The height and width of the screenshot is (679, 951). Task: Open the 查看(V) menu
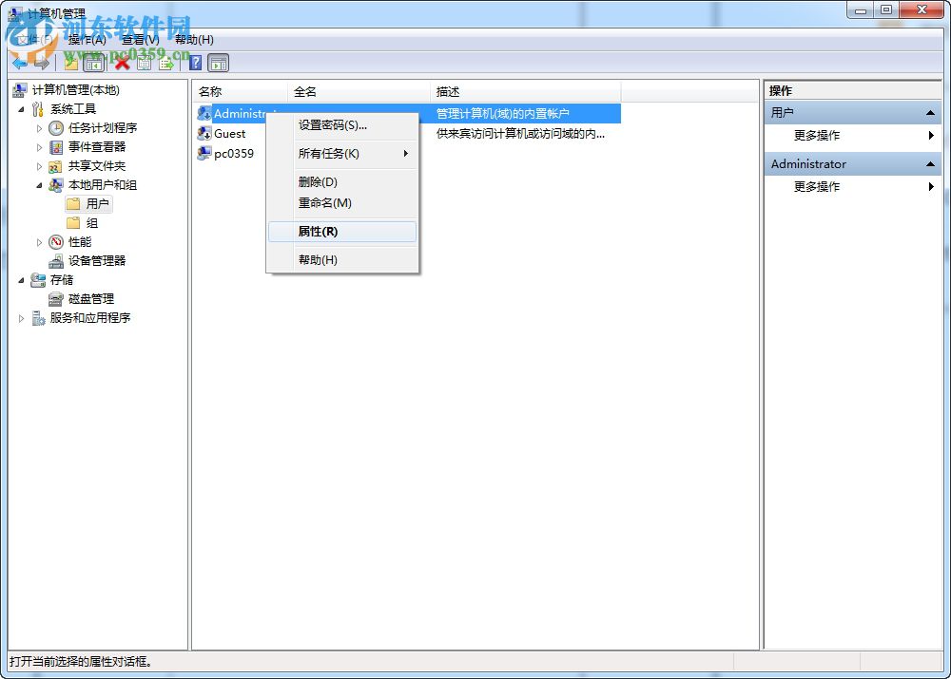pos(140,39)
